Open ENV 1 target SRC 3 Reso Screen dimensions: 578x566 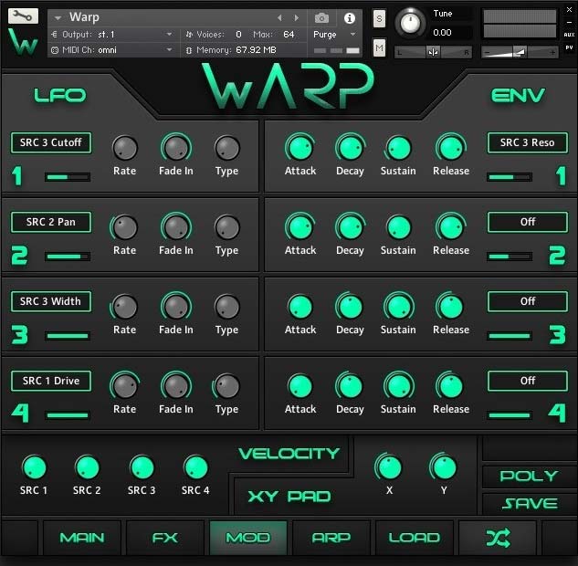528,142
